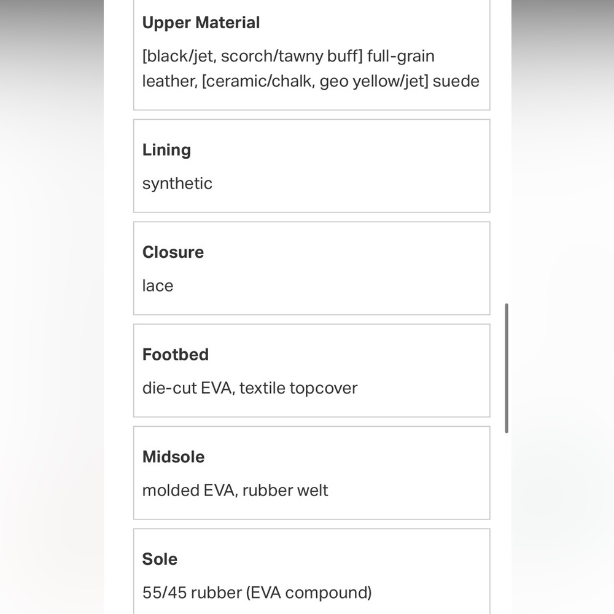This screenshot has width=614, height=614.
Task: Select the synthetic lining value
Action: click(x=177, y=184)
